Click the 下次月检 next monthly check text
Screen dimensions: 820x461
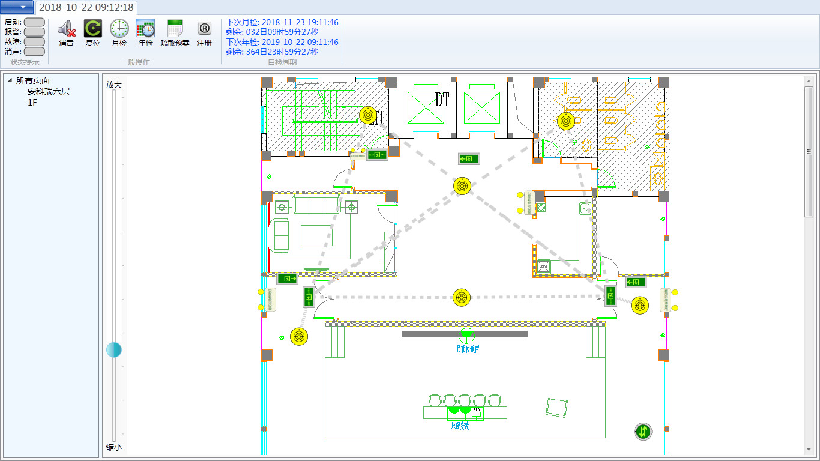point(282,22)
